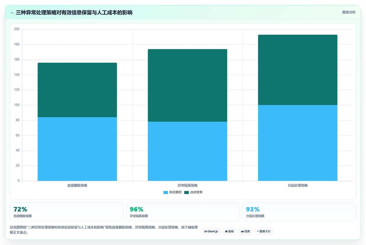Open the 93% 分层处理策略 stat card
The height and width of the screenshot is (245, 366).
(x=299, y=212)
